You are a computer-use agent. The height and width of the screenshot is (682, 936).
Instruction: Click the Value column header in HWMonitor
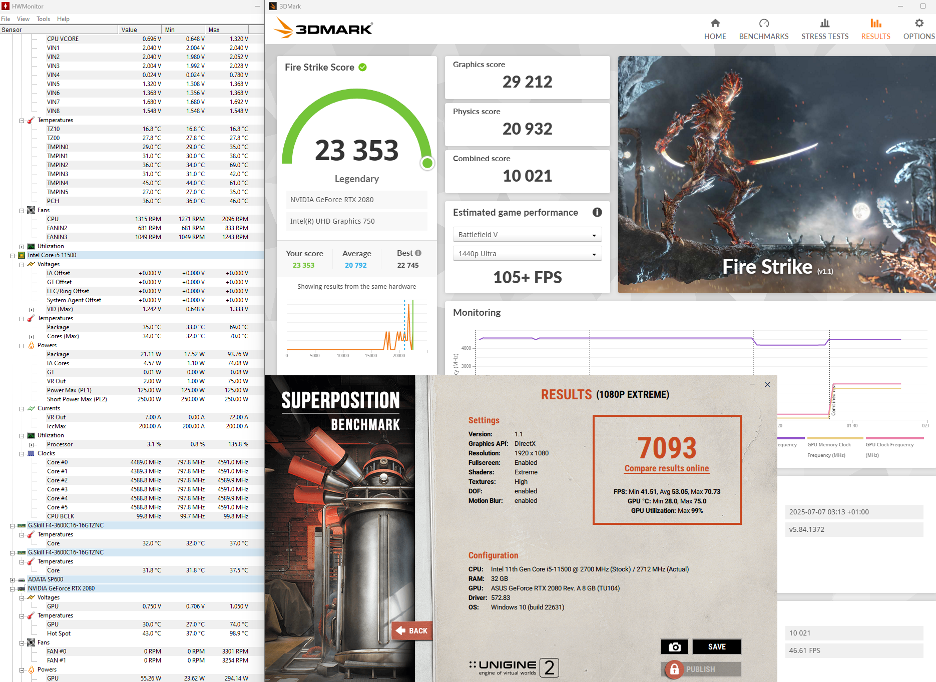click(140, 30)
